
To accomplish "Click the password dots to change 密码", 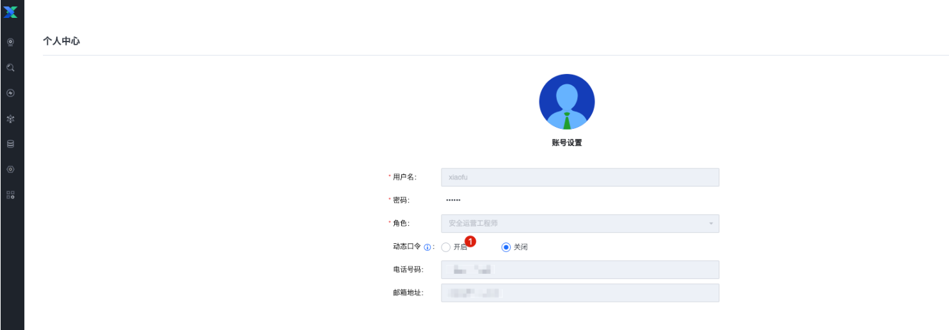I will 453,200.
